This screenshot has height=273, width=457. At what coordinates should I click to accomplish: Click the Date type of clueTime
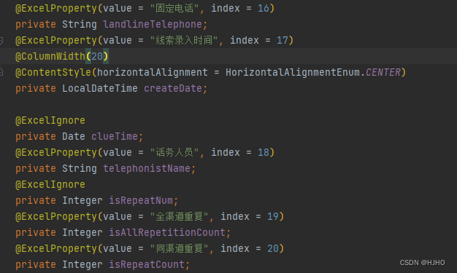[74, 136]
